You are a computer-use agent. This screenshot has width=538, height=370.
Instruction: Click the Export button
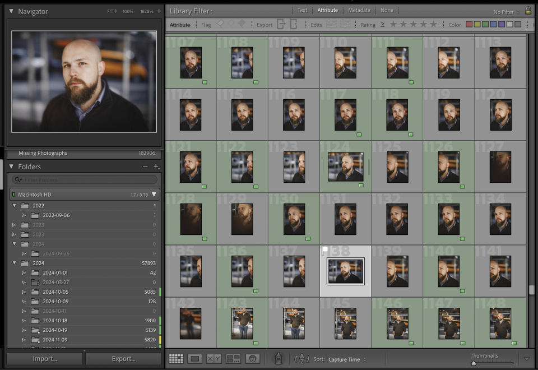pyautogui.click(x=123, y=359)
